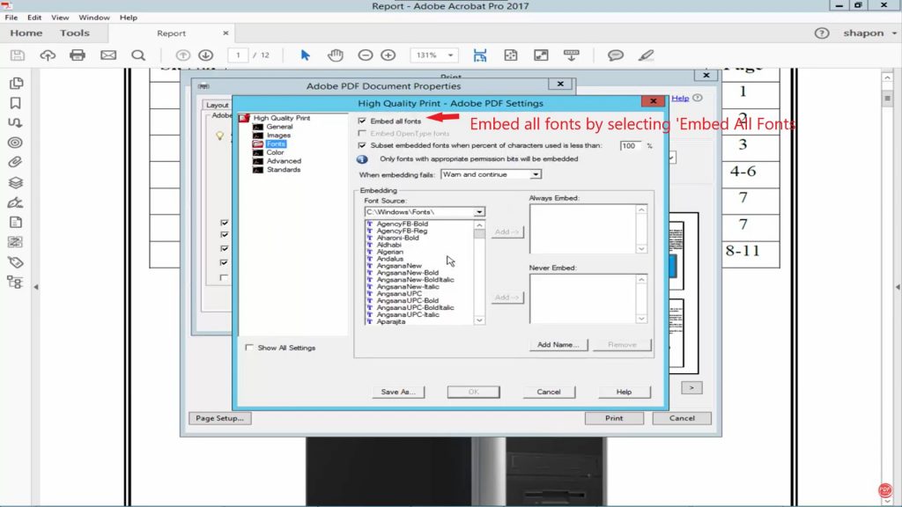This screenshot has width=902, height=507.
Task: Click the upload to cloud icon
Action: point(48,55)
